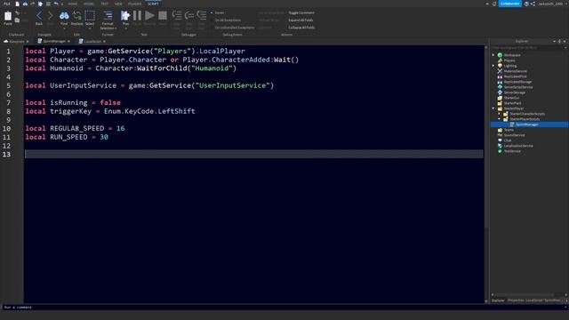Click the Stop test square button
Image resolution: width=569 pixels, height=320 pixels.
(x=163, y=15)
